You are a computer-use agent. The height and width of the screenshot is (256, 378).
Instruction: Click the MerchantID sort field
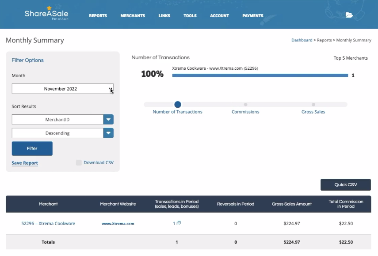click(57, 120)
